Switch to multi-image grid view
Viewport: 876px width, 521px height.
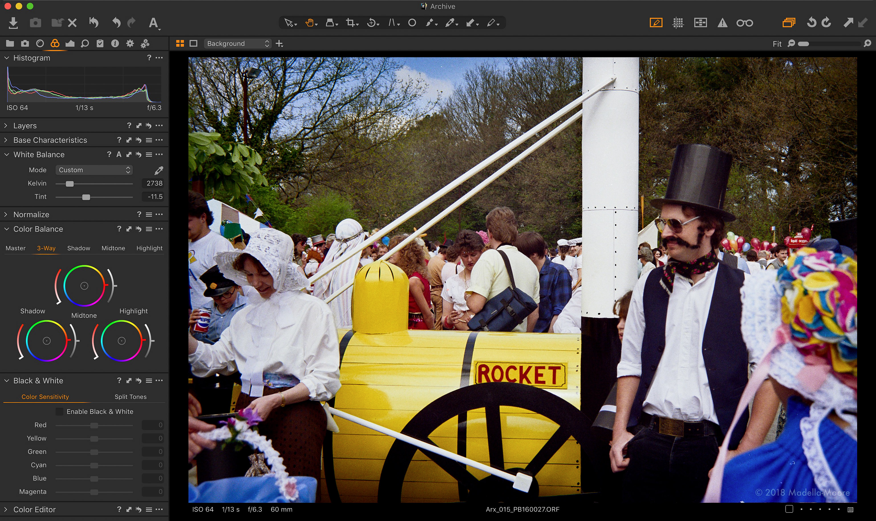pos(180,44)
